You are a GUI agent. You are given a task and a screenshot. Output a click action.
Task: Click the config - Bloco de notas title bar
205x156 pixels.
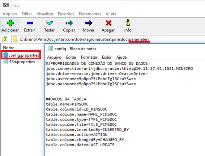click(125, 49)
